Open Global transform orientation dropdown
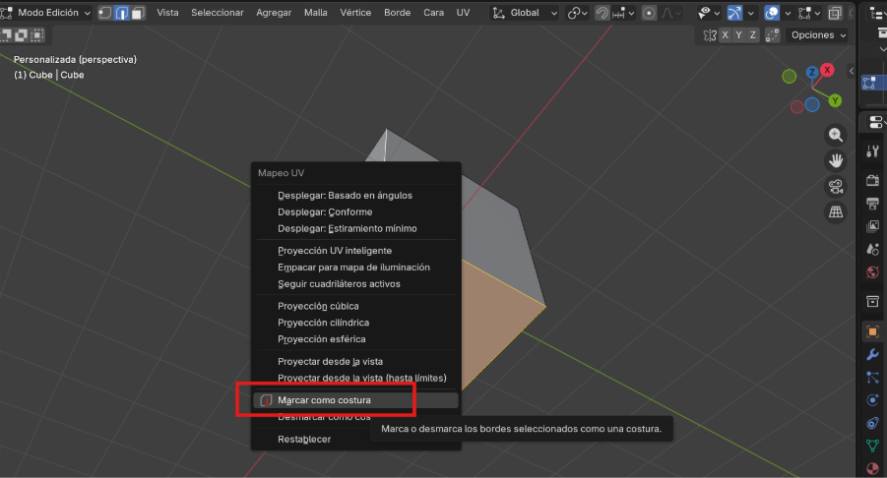The image size is (887, 478). [525, 13]
